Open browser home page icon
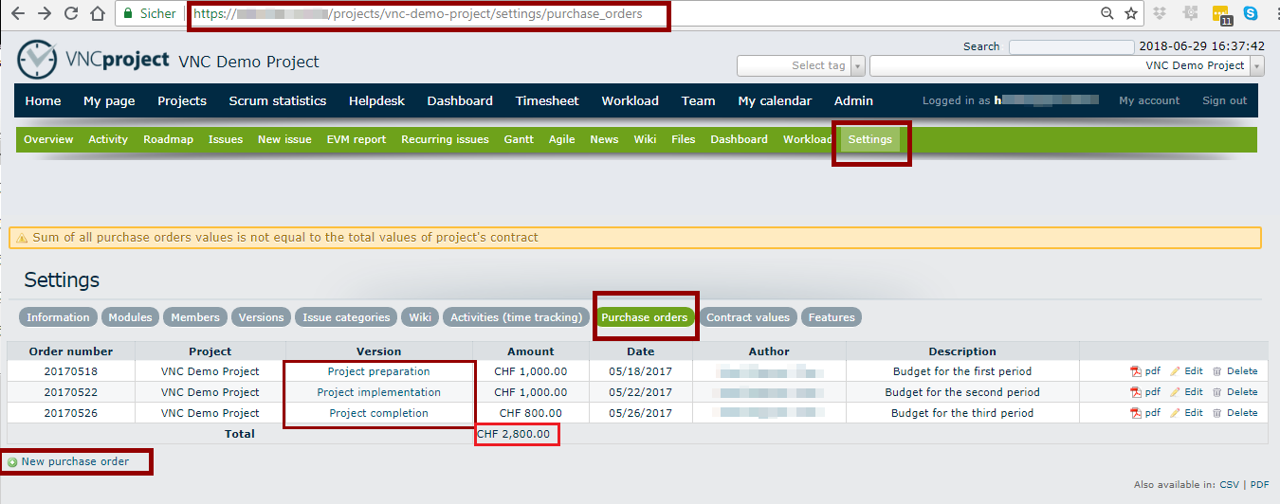The image size is (1280, 504). tap(97, 13)
